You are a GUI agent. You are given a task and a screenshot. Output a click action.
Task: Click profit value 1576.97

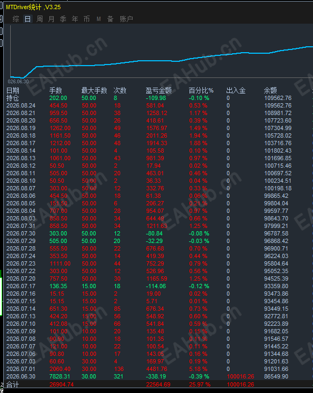click(x=157, y=128)
